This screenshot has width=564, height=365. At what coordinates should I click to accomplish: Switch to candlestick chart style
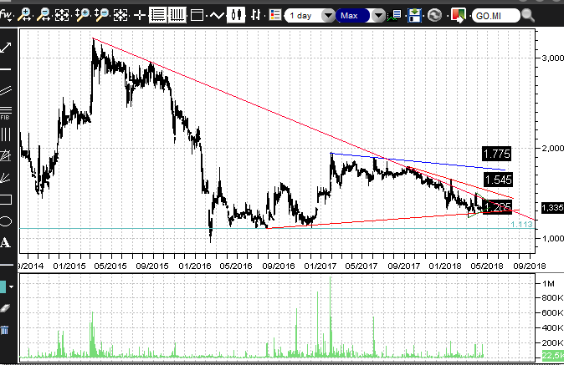click(236, 15)
